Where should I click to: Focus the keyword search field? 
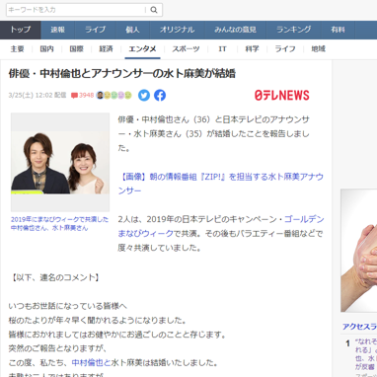click(76, 10)
